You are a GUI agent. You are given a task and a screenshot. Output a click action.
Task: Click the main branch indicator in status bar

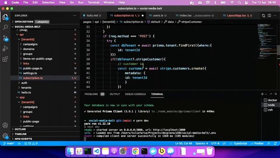click(9, 144)
